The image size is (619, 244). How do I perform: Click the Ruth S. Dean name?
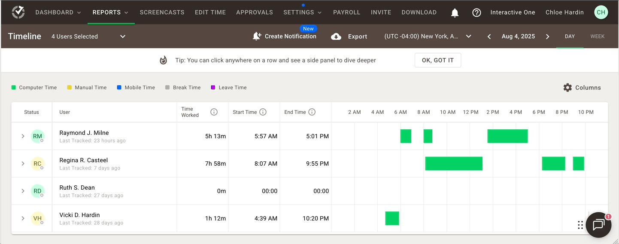tap(77, 187)
